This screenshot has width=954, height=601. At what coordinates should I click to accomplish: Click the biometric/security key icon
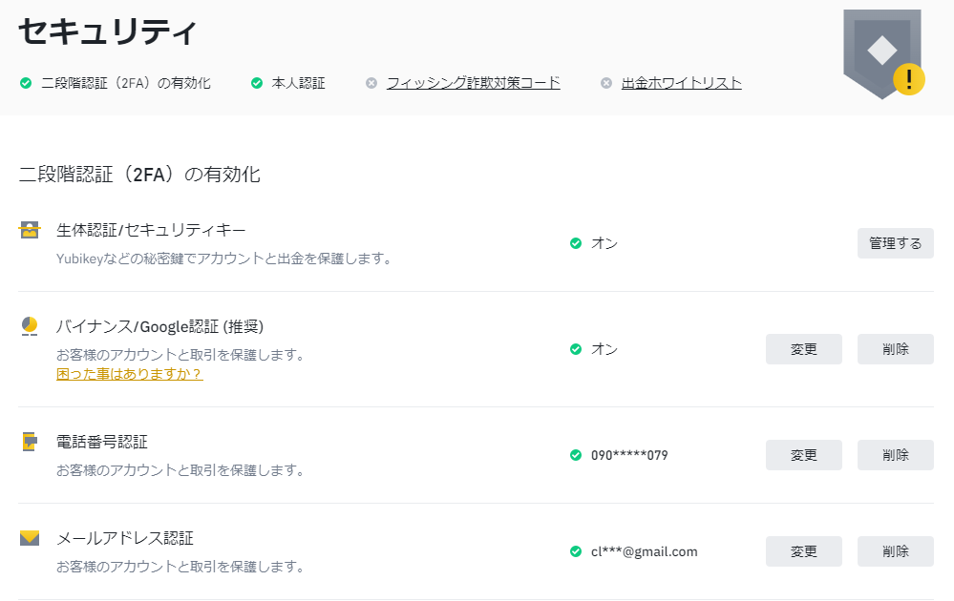pyautogui.click(x=30, y=230)
